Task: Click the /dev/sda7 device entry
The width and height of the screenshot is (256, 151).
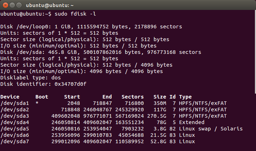Action: click(15, 141)
